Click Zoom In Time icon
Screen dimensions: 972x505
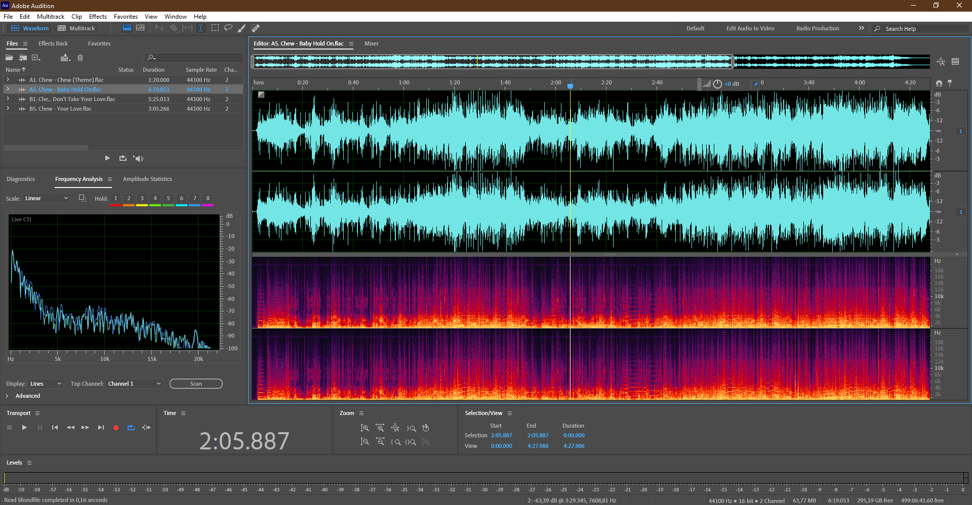380,428
